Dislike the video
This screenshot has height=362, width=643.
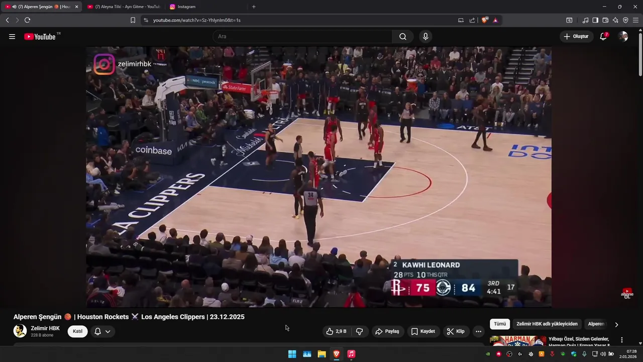(x=360, y=331)
